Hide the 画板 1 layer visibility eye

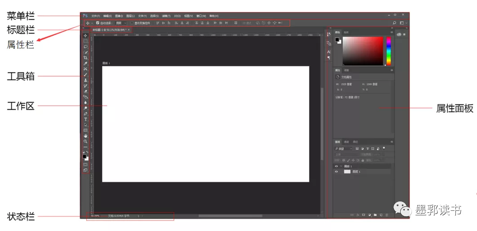[x=336, y=166]
